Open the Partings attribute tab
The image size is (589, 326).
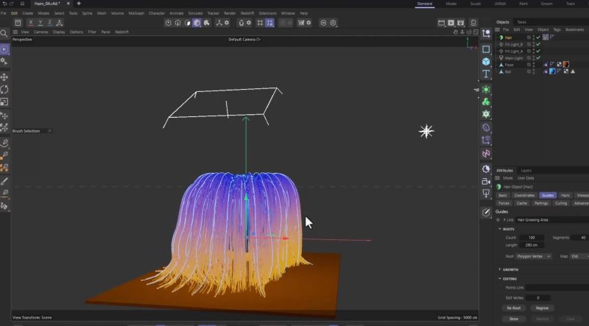541,203
